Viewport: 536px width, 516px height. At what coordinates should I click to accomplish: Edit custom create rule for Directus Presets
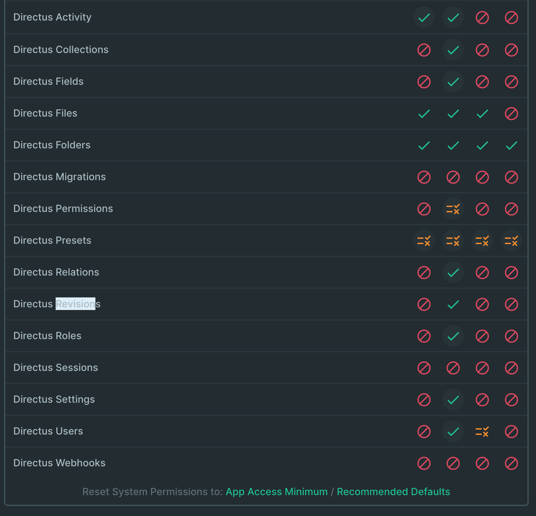click(424, 240)
